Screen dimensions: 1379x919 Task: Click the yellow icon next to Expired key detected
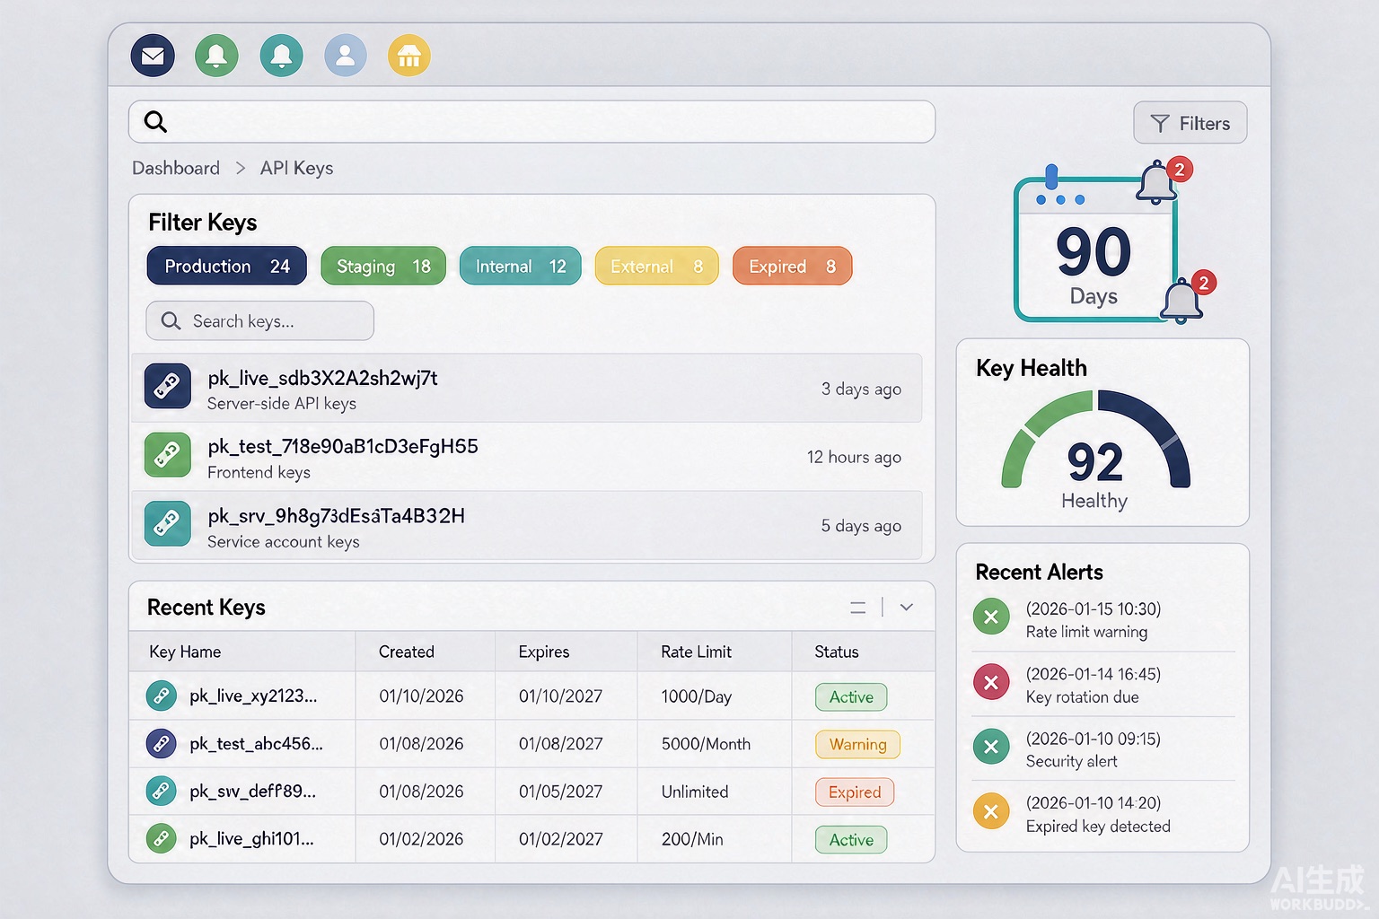tap(991, 811)
